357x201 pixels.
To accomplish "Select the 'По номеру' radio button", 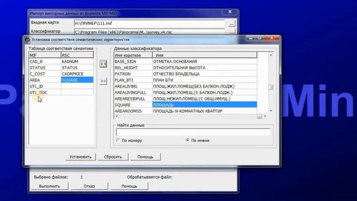I will tap(118, 140).
